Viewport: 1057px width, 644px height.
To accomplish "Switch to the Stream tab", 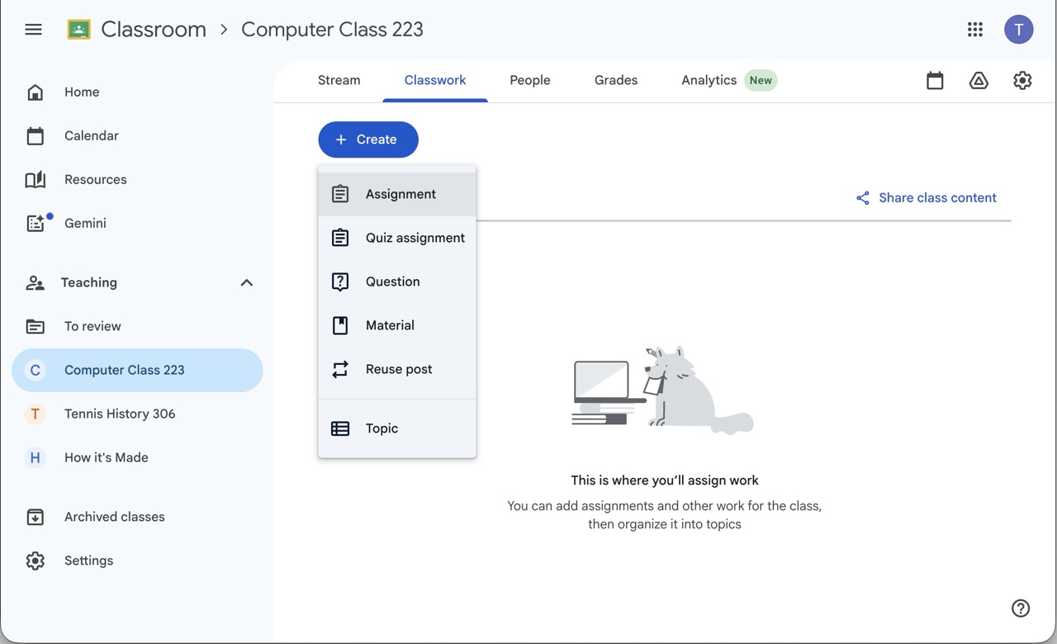I will 339,80.
